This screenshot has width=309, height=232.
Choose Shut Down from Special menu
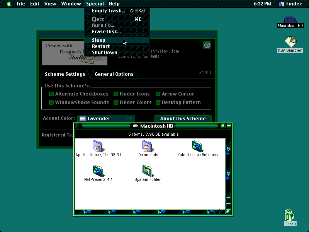tap(117, 53)
